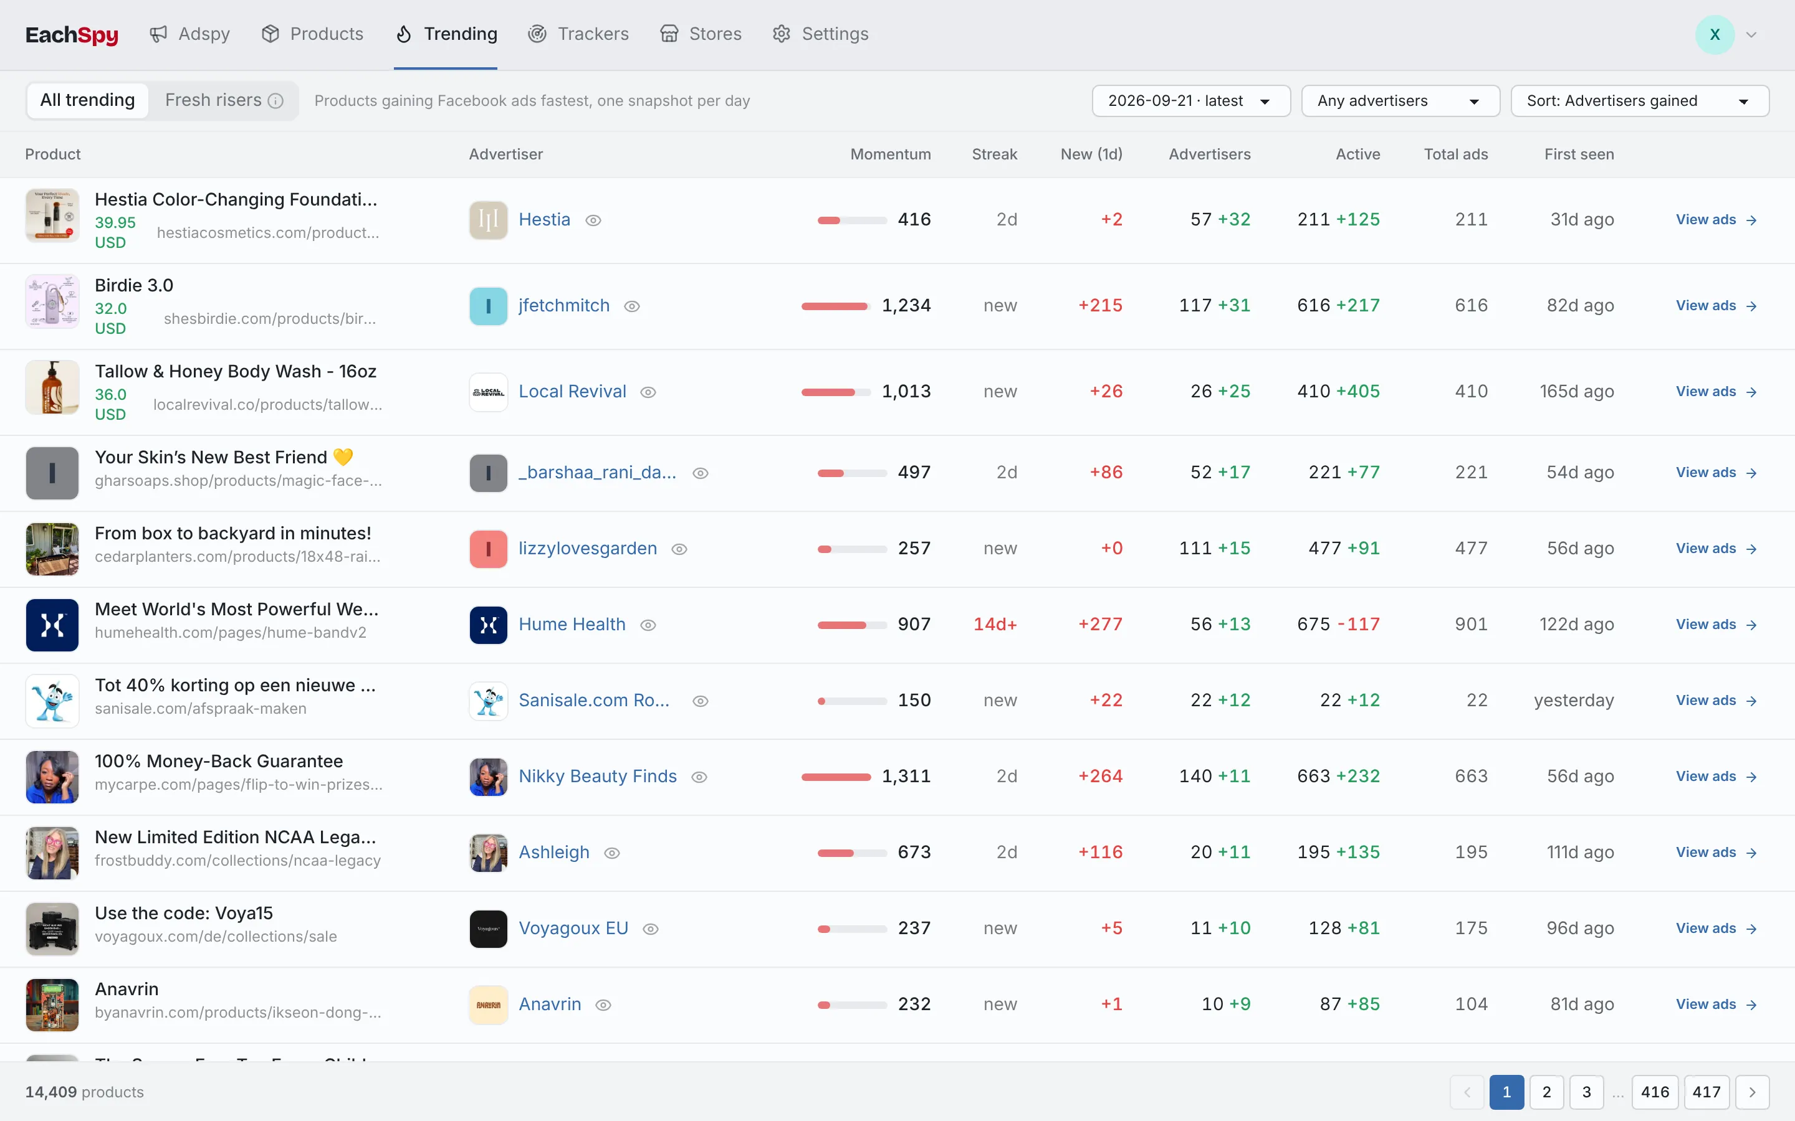Open the Products tab
This screenshot has height=1121, width=1795.
click(x=312, y=34)
